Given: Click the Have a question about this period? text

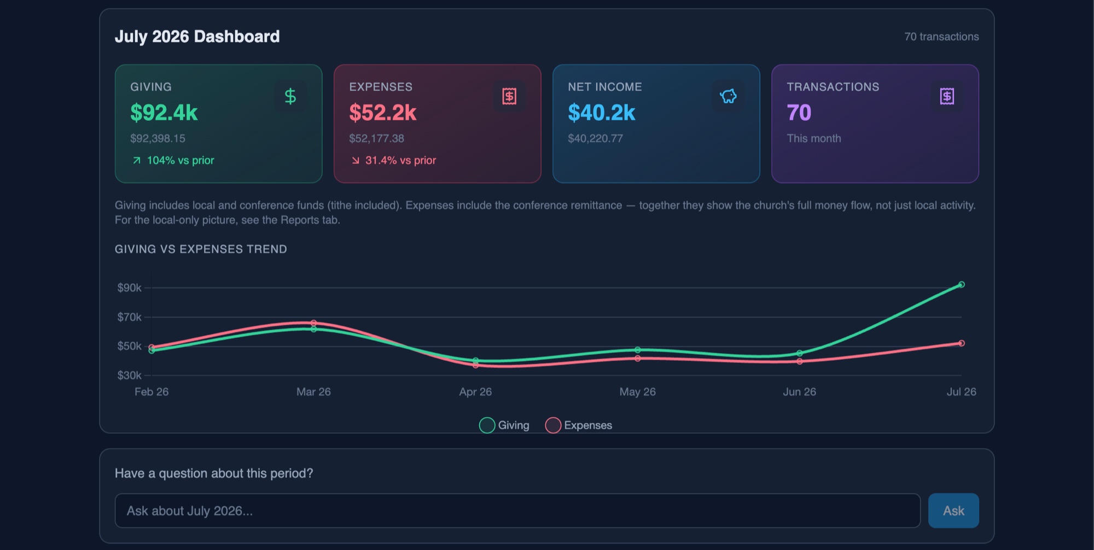Looking at the screenshot, I should pyautogui.click(x=214, y=473).
